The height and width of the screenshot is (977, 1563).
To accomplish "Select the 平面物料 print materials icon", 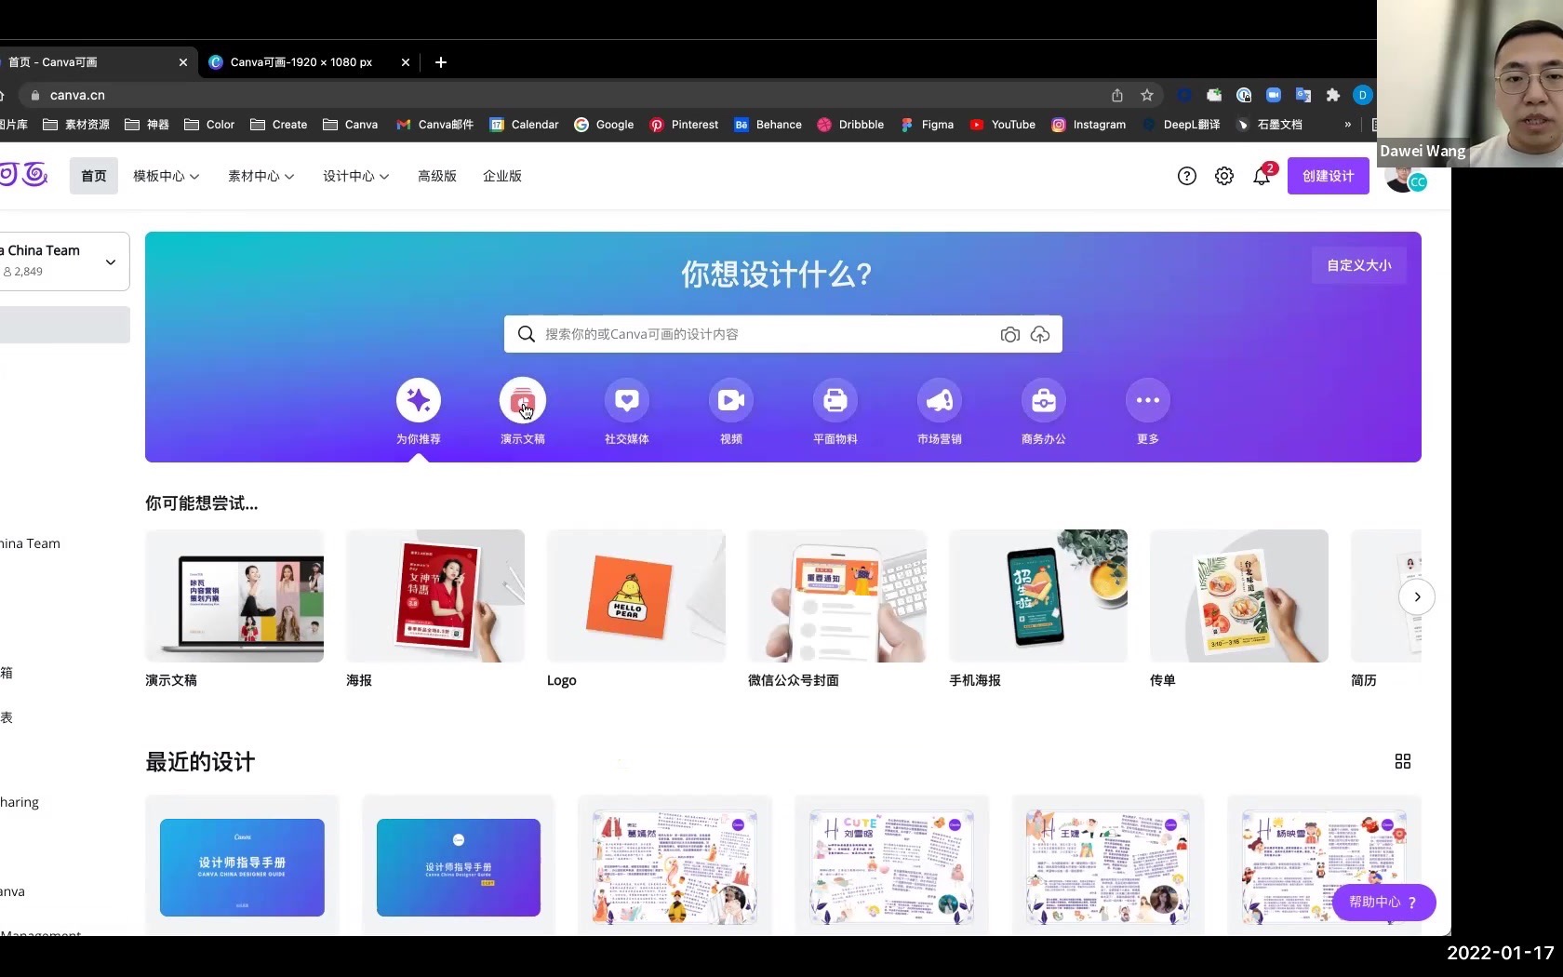I will tap(835, 400).
